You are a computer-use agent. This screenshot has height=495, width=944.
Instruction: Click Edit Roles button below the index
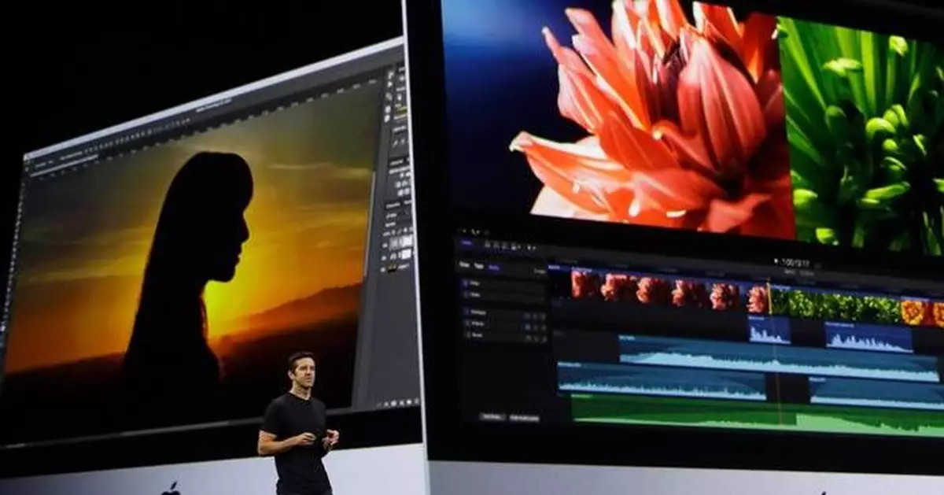(x=493, y=416)
